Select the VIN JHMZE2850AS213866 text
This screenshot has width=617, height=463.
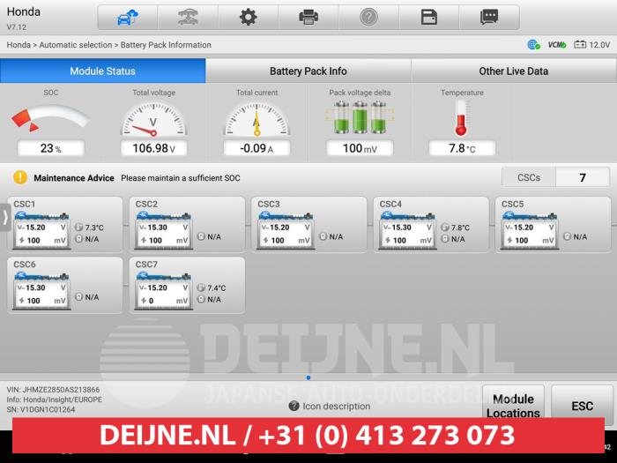pos(53,390)
